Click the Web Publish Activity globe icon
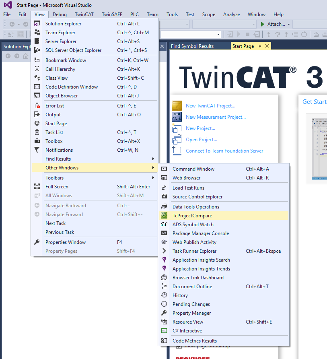 [164, 242]
